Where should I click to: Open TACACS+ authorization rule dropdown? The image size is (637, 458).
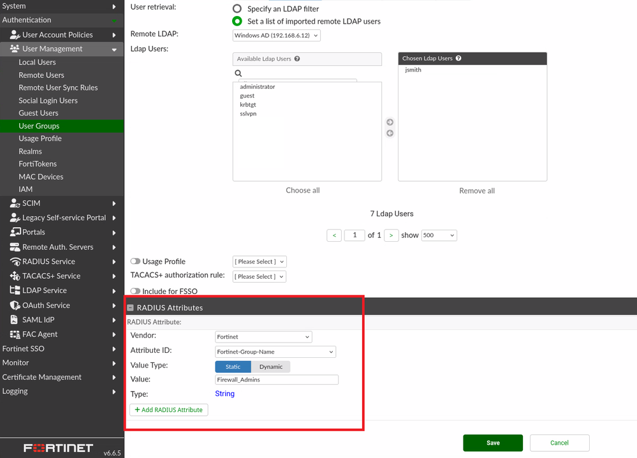260,276
